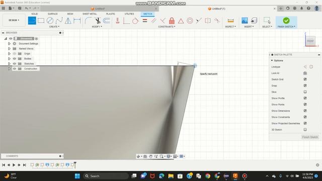Open the DESIGN workspace dropdown
The width and height of the screenshot is (322, 181).
pos(14,20)
